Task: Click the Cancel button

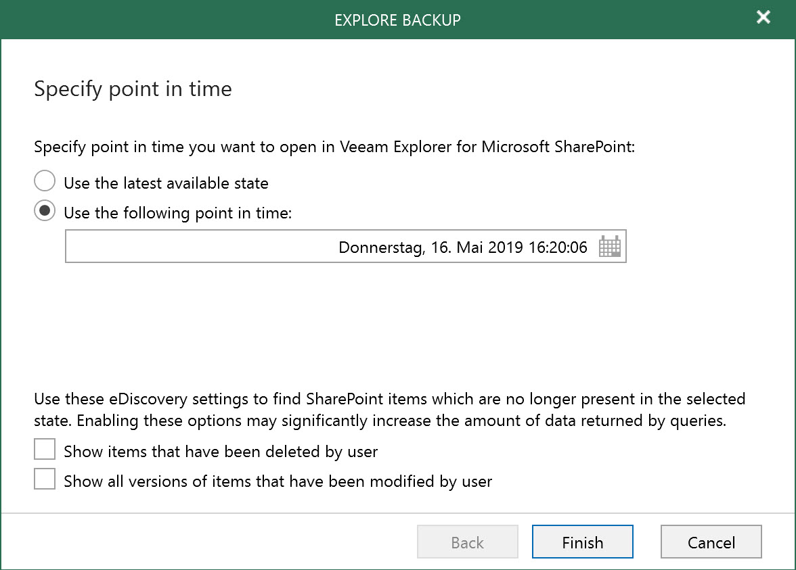Action: (x=711, y=542)
